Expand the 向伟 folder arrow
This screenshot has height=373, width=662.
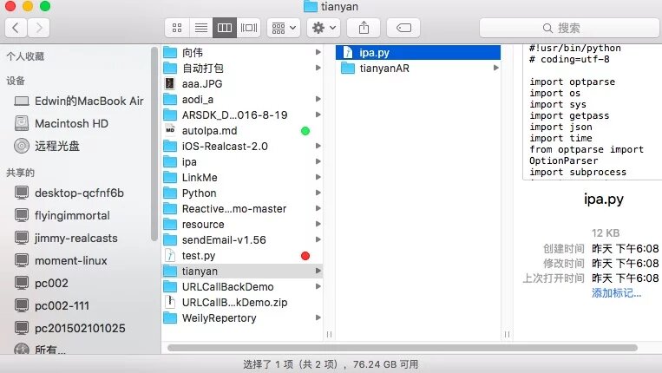(x=318, y=52)
